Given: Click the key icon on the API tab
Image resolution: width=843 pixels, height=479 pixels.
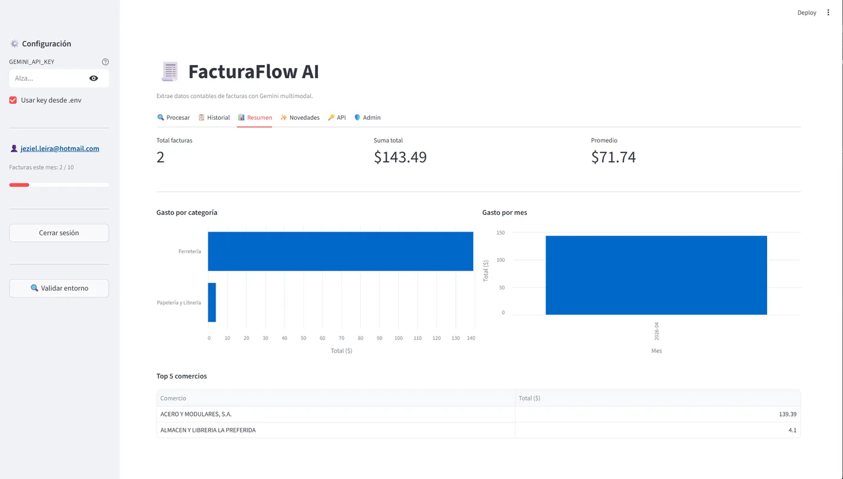Looking at the screenshot, I should tap(331, 117).
